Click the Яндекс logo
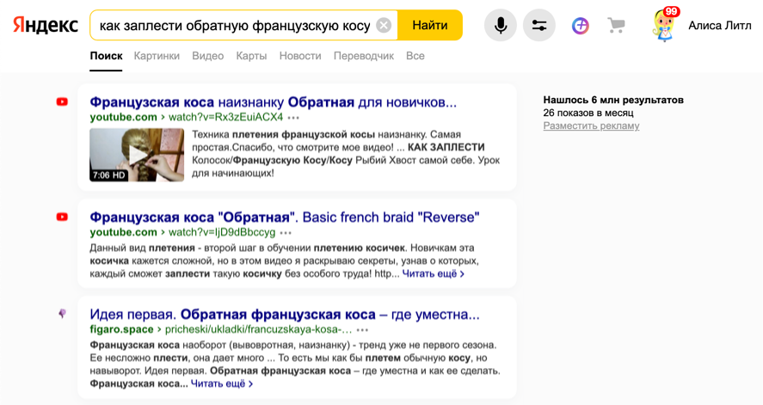This screenshot has width=763, height=405. (45, 25)
